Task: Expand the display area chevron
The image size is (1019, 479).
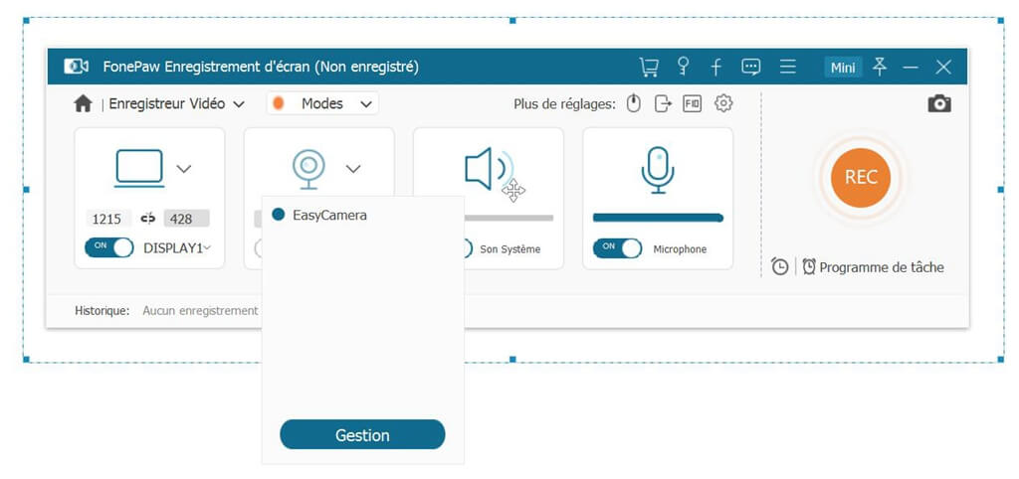Action: tap(184, 169)
